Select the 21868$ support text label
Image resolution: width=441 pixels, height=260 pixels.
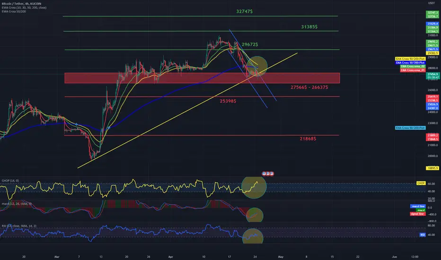(308, 139)
